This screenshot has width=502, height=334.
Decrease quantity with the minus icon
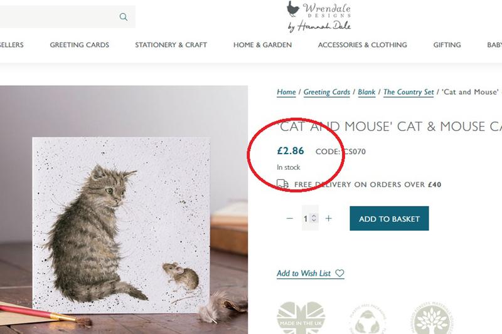click(289, 219)
